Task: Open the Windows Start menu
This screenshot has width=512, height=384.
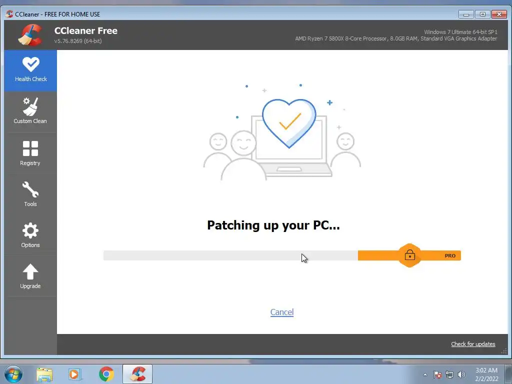Action: 13,374
